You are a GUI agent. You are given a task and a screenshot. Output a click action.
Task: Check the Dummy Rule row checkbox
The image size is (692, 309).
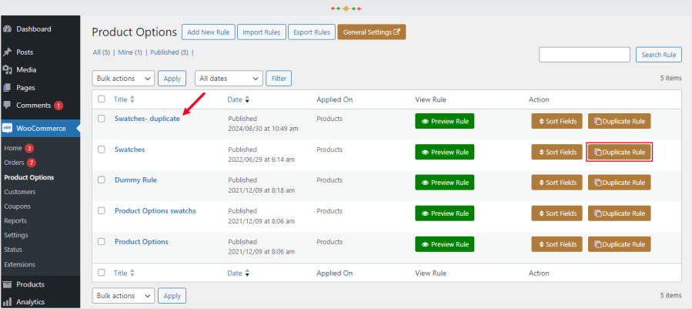(102, 180)
